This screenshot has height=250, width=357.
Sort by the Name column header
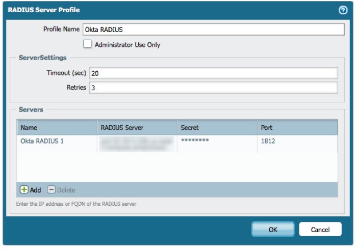click(x=57, y=127)
